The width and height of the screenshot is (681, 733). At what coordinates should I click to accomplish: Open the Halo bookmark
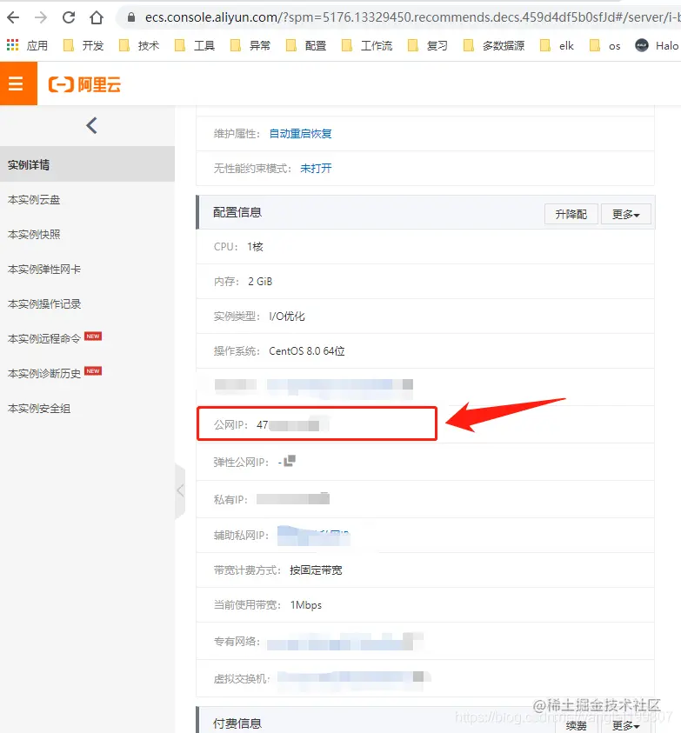point(658,45)
